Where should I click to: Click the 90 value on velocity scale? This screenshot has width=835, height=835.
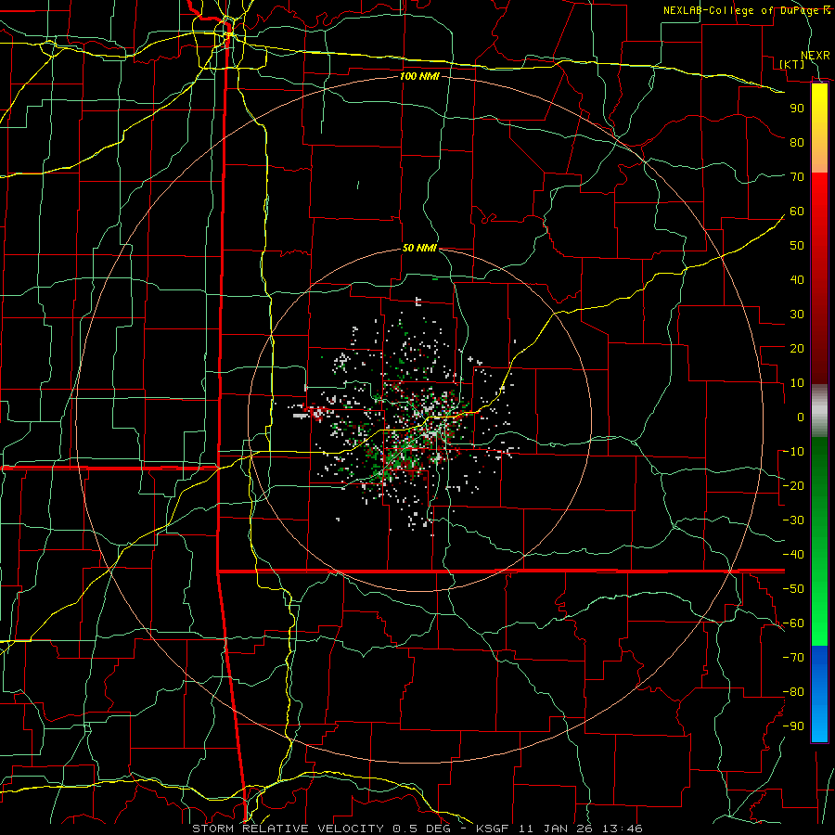tap(797, 109)
